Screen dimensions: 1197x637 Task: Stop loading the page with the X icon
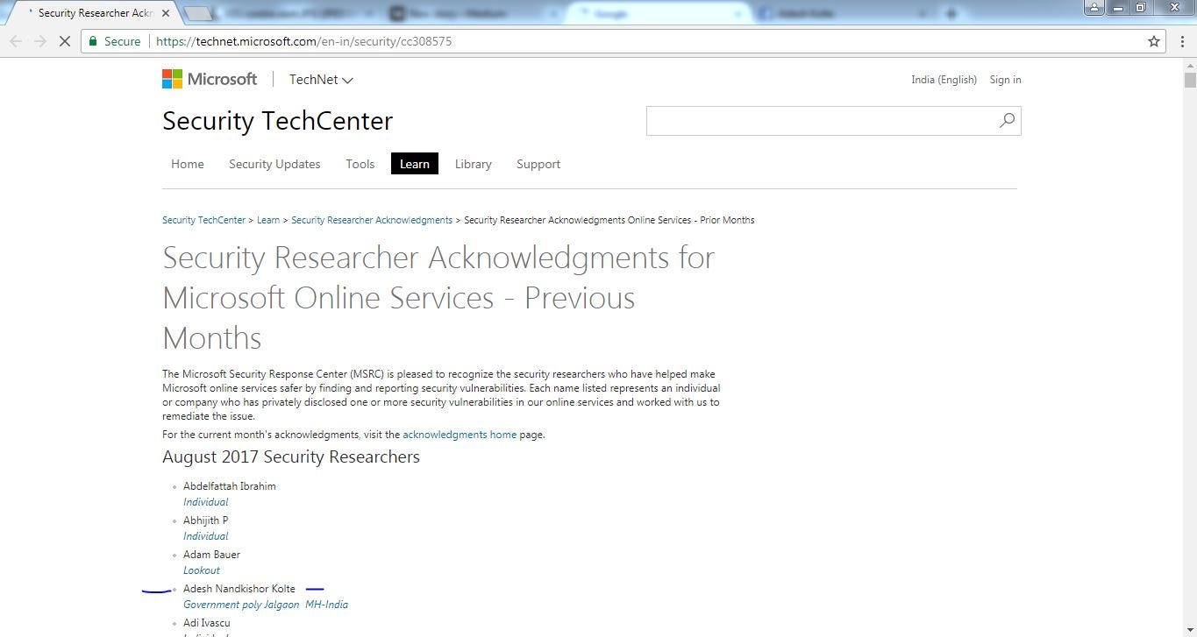tap(64, 41)
